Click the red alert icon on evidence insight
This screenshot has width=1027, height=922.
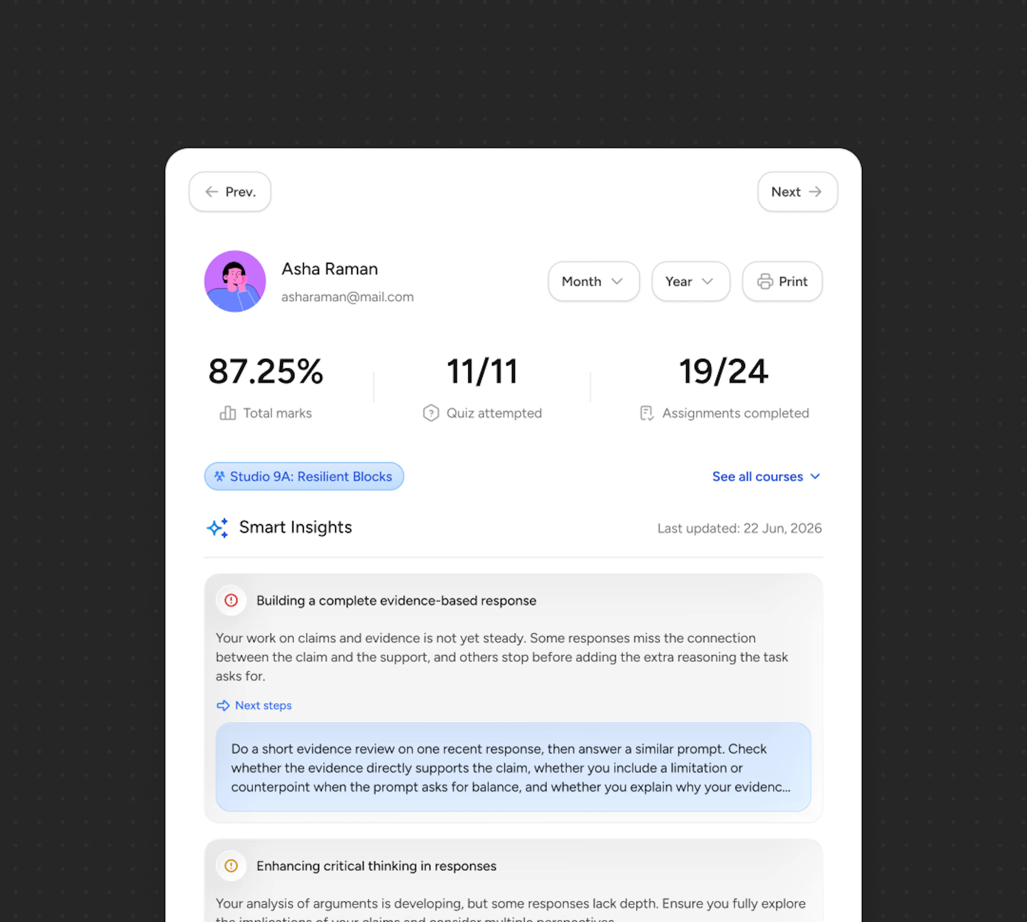[231, 600]
